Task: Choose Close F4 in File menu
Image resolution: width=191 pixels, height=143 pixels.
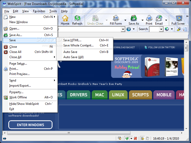Action: coord(30,47)
